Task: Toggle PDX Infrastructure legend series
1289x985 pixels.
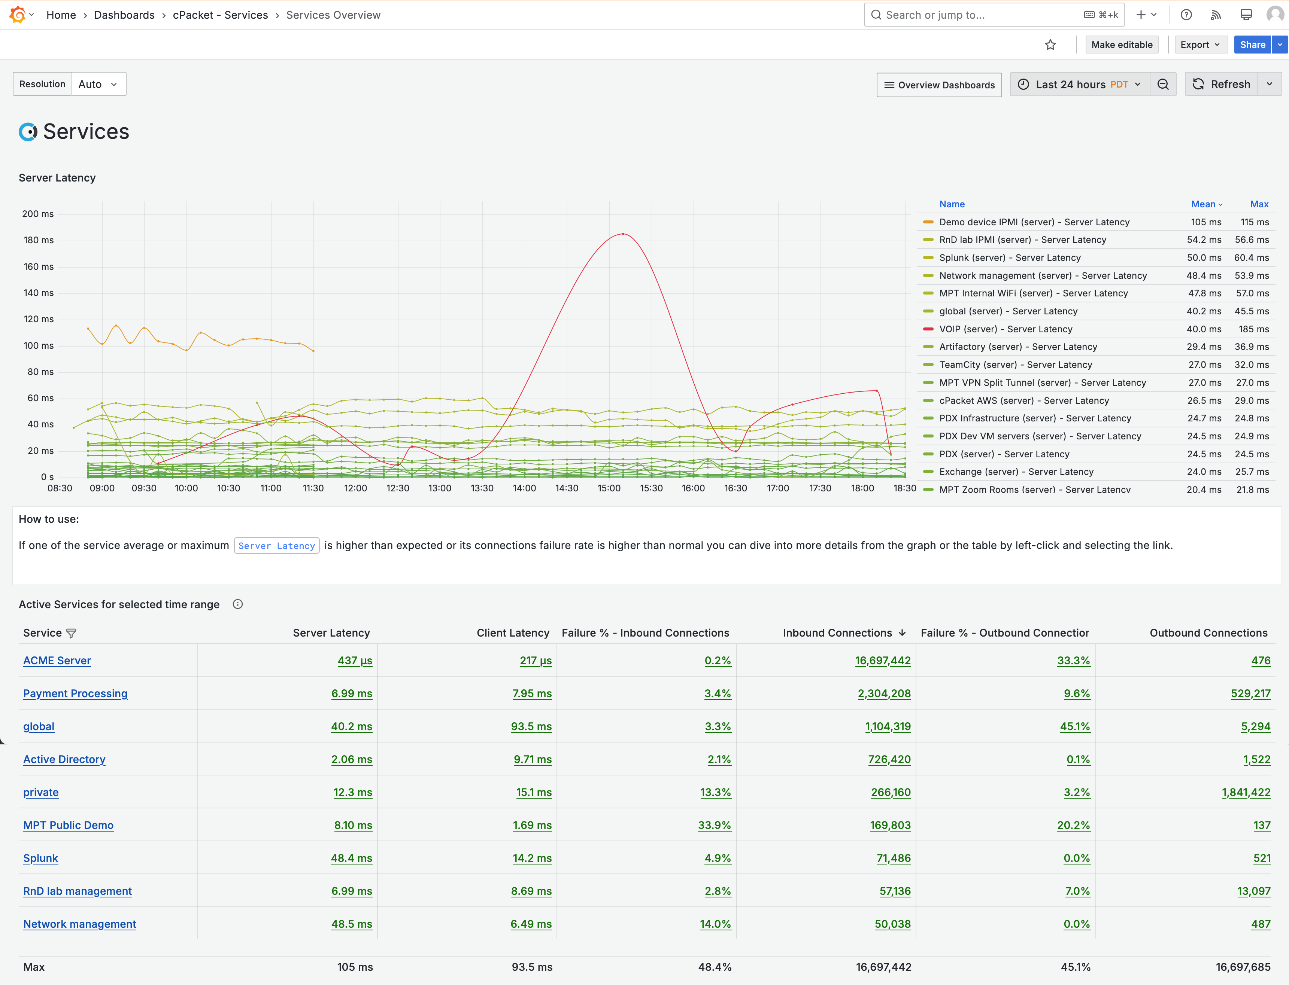Action: (1035, 418)
